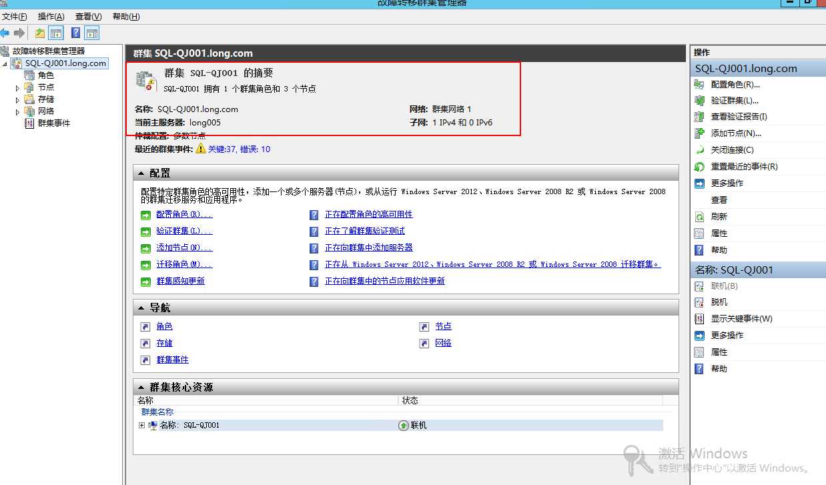Click the 验证群集(L)... link in 配置

(184, 231)
